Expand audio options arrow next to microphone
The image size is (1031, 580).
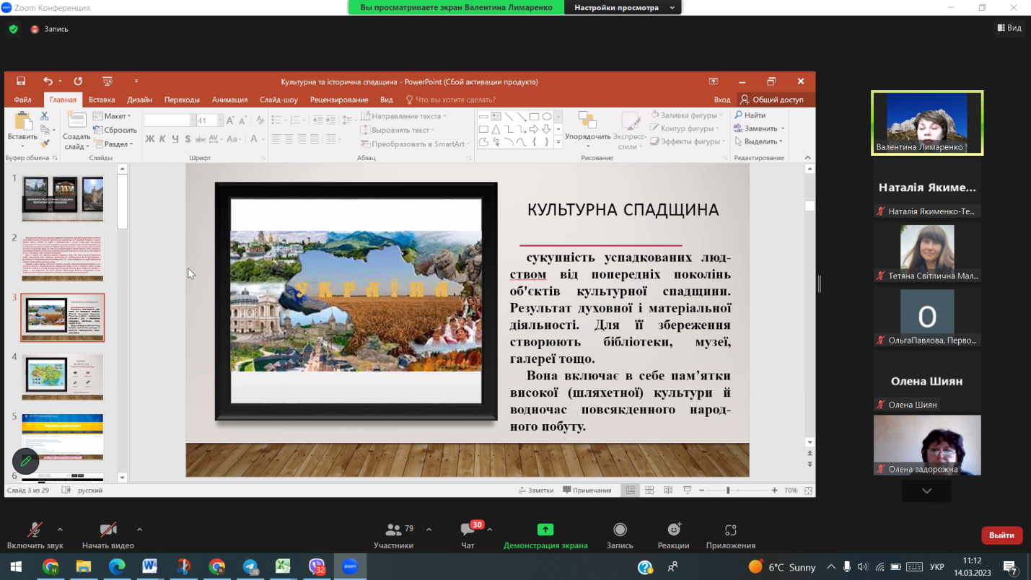pyautogui.click(x=60, y=529)
